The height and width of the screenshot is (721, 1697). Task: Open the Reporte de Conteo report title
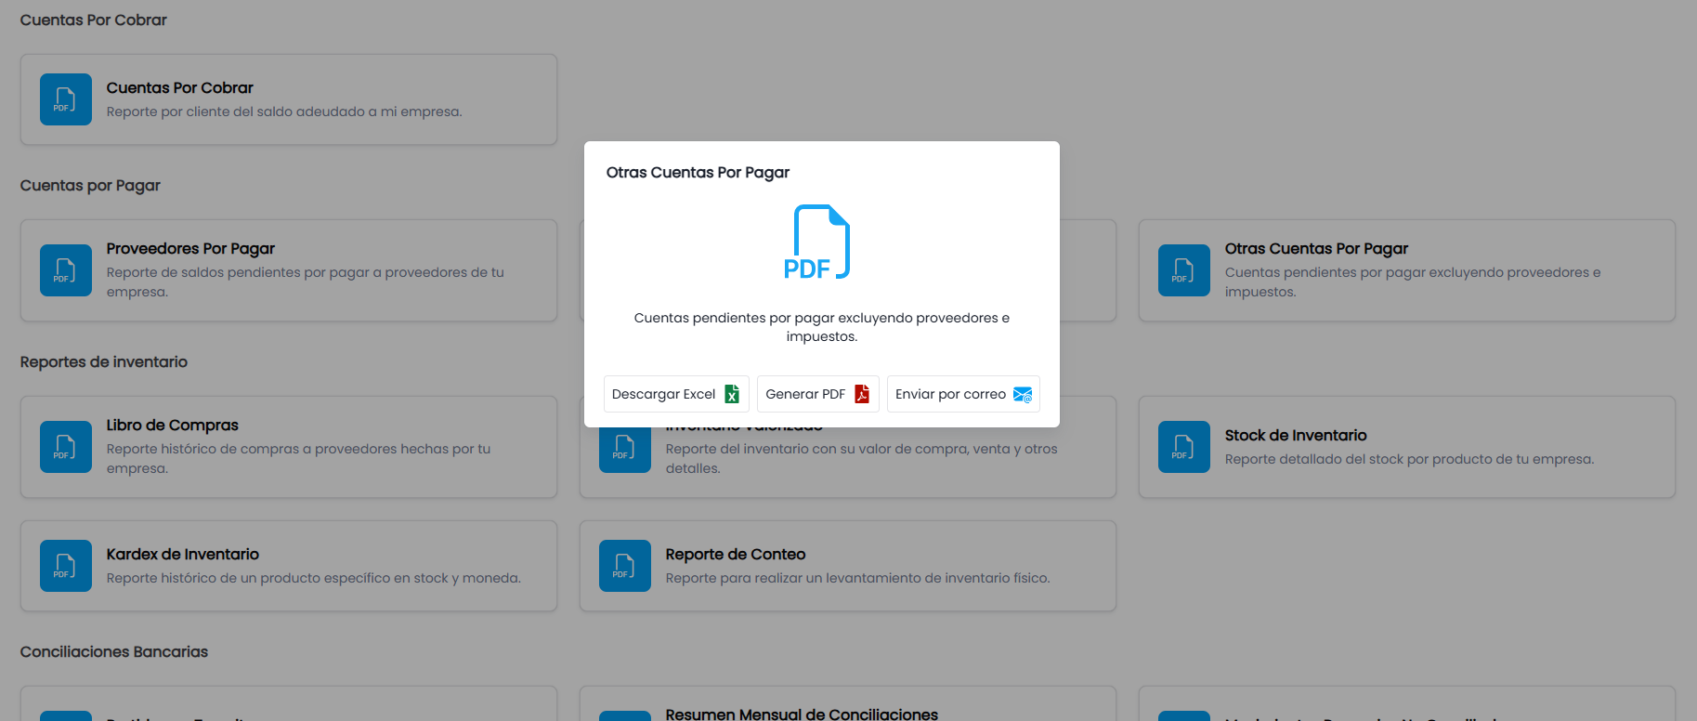[736, 554]
